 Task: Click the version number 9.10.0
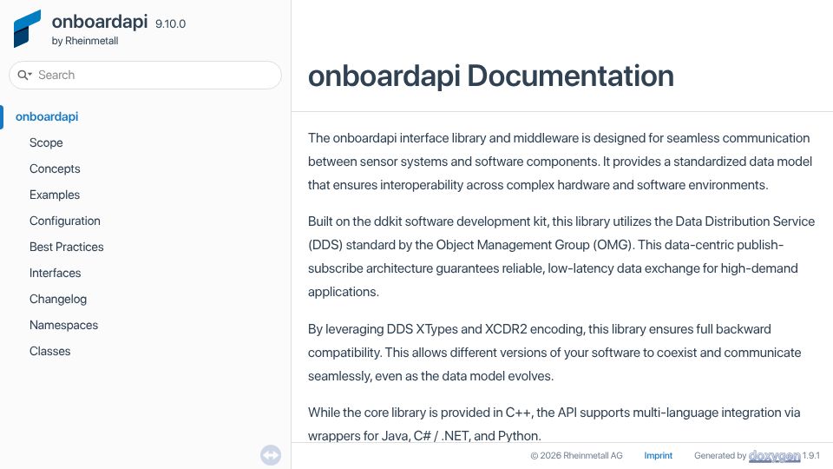(x=171, y=24)
